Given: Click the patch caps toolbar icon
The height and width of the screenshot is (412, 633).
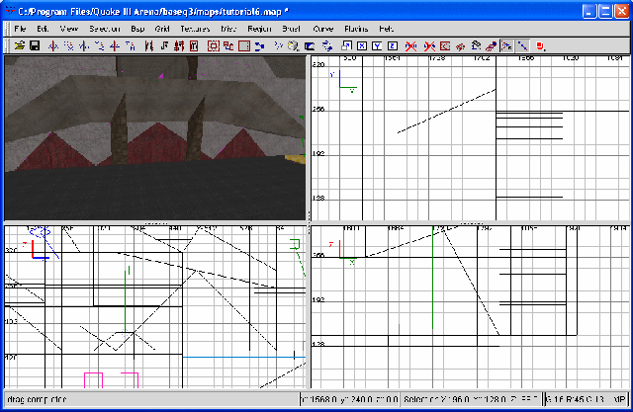Looking at the screenshot, I should [x=476, y=46].
